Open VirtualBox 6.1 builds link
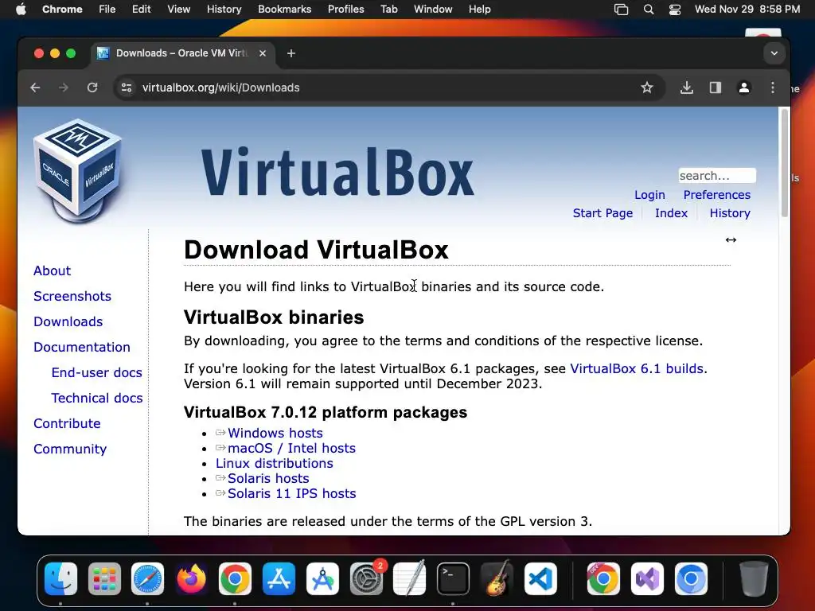The height and width of the screenshot is (611, 815). [x=637, y=368]
